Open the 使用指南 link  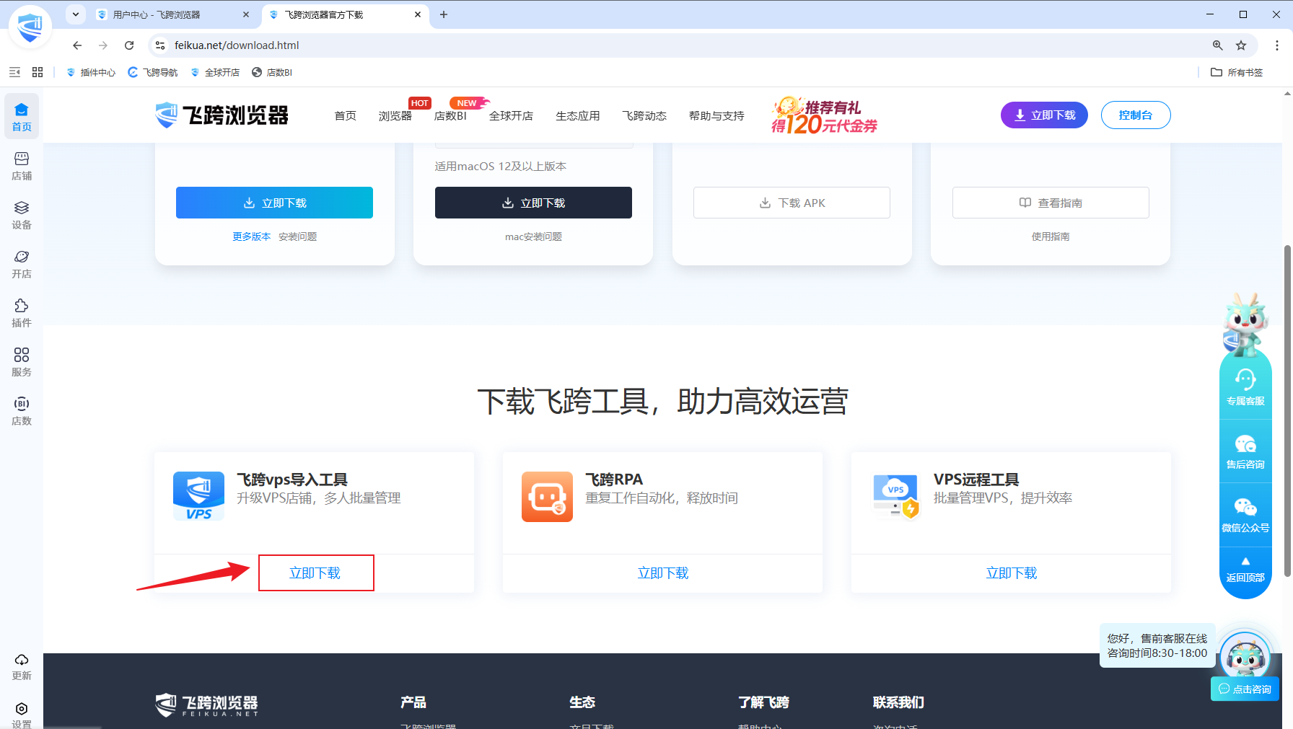tap(1051, 237)
